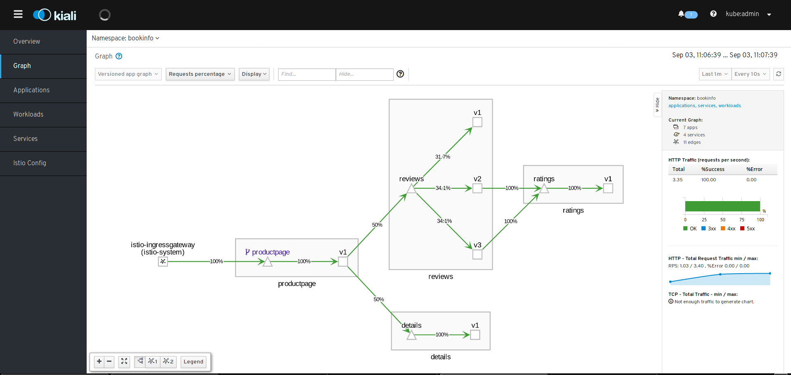Viewport: 791px width, 375px height.
Task: Click the 11 edges summary text
Action: 692,143
